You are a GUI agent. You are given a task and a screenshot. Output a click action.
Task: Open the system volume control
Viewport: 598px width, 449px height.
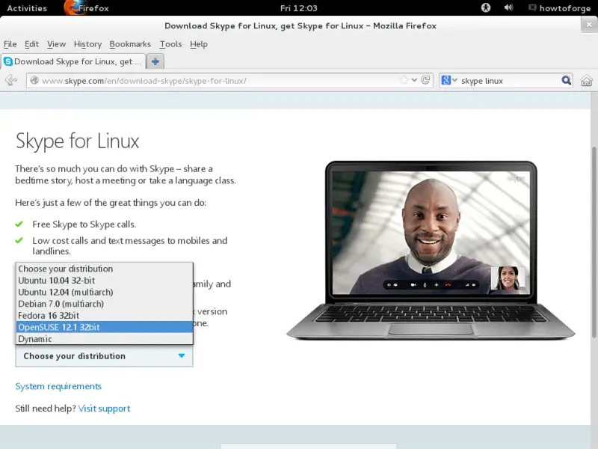coord(509,7)
